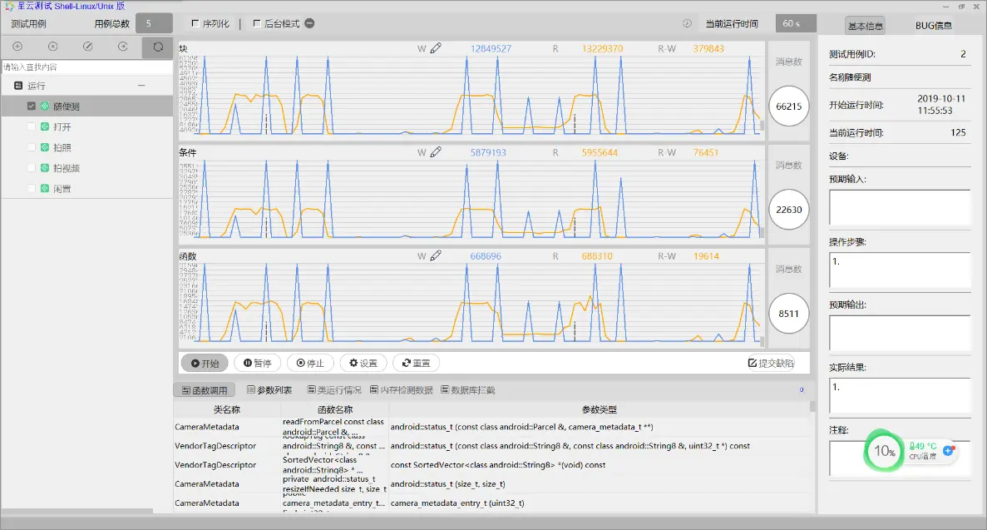Click the scrollbar of the function table
Image resolution: width=987 pixels, height=530 pixels.
pos(812,457)
